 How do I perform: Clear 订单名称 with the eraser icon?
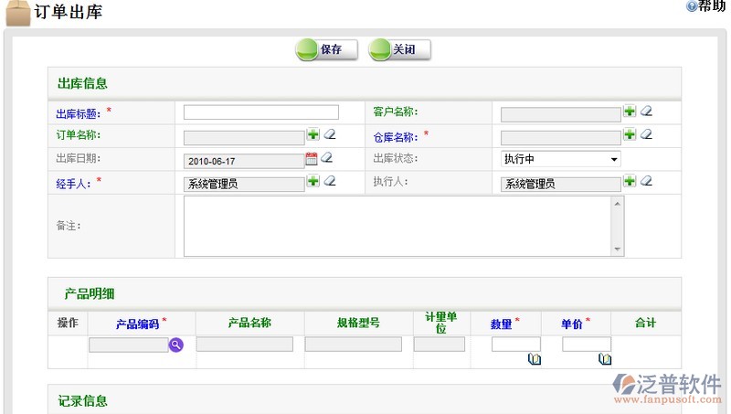[330, 134]
